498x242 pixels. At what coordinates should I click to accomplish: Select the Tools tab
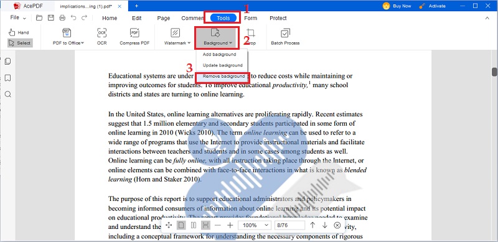click(223, 18)
